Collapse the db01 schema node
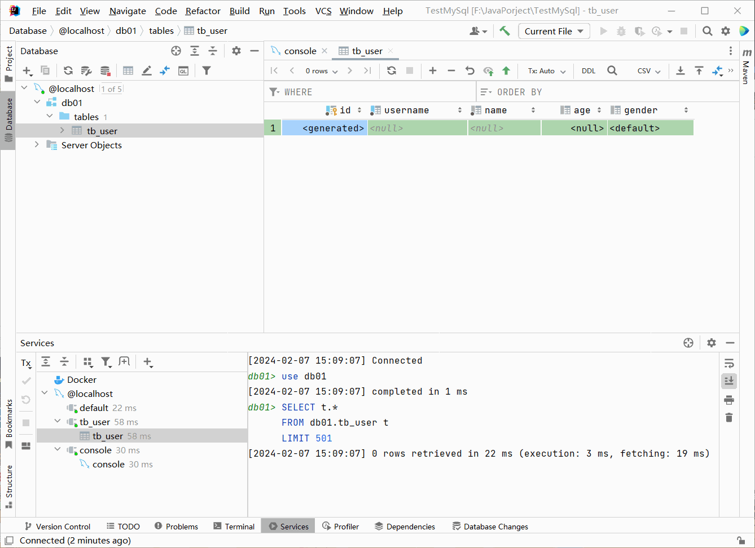The height and width of the screenshot is (548, 755). (x=37, y=102)
